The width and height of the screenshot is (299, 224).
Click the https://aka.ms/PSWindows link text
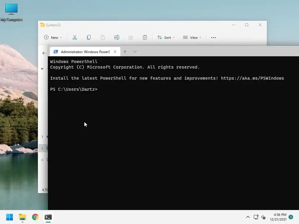pyautogui.click(x=252, y=78)
